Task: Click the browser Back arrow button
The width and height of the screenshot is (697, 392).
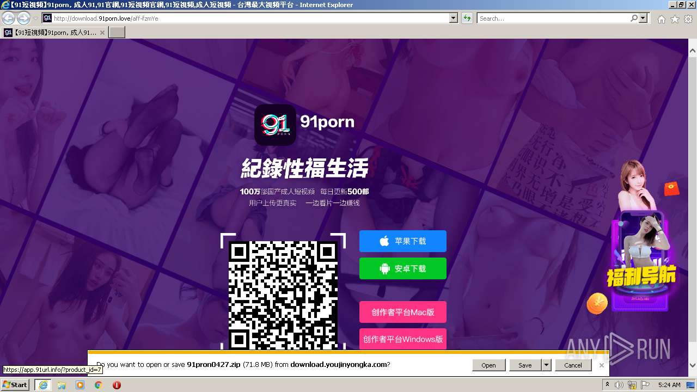Action: (8, 18)
